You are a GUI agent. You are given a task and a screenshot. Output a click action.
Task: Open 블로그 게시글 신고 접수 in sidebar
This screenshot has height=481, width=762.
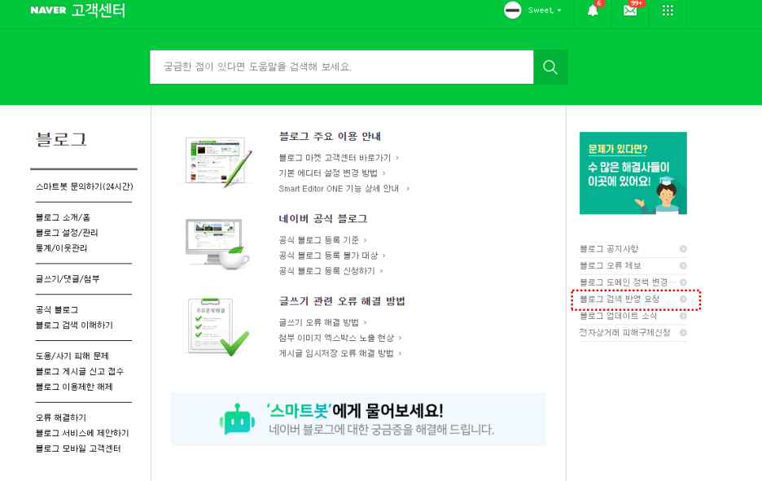point(80,371)
